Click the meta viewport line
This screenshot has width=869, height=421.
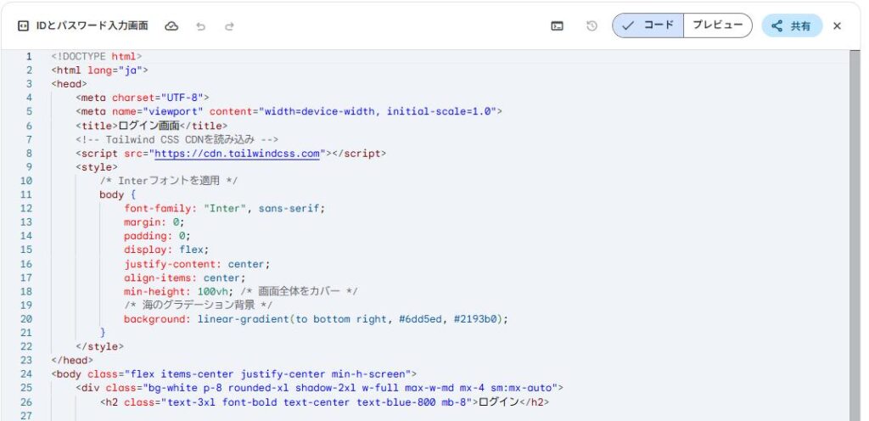click(x=289, y=111)
